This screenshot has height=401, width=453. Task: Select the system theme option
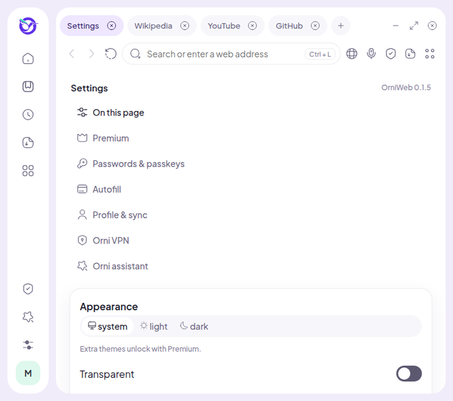tap(108, 326)
